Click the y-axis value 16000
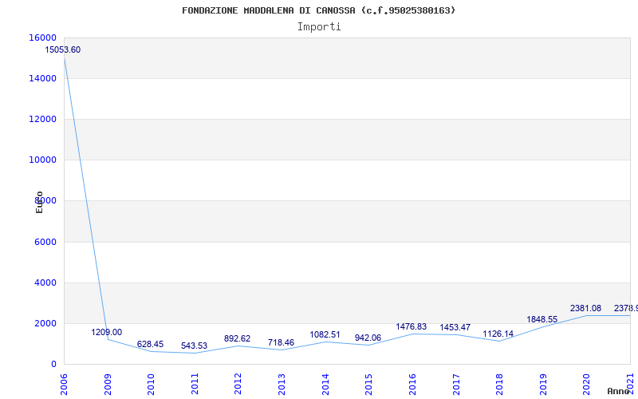 43,38
